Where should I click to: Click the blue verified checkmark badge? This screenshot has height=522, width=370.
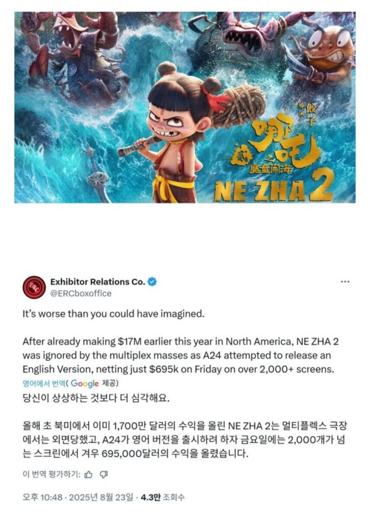[x=152, y=281]
